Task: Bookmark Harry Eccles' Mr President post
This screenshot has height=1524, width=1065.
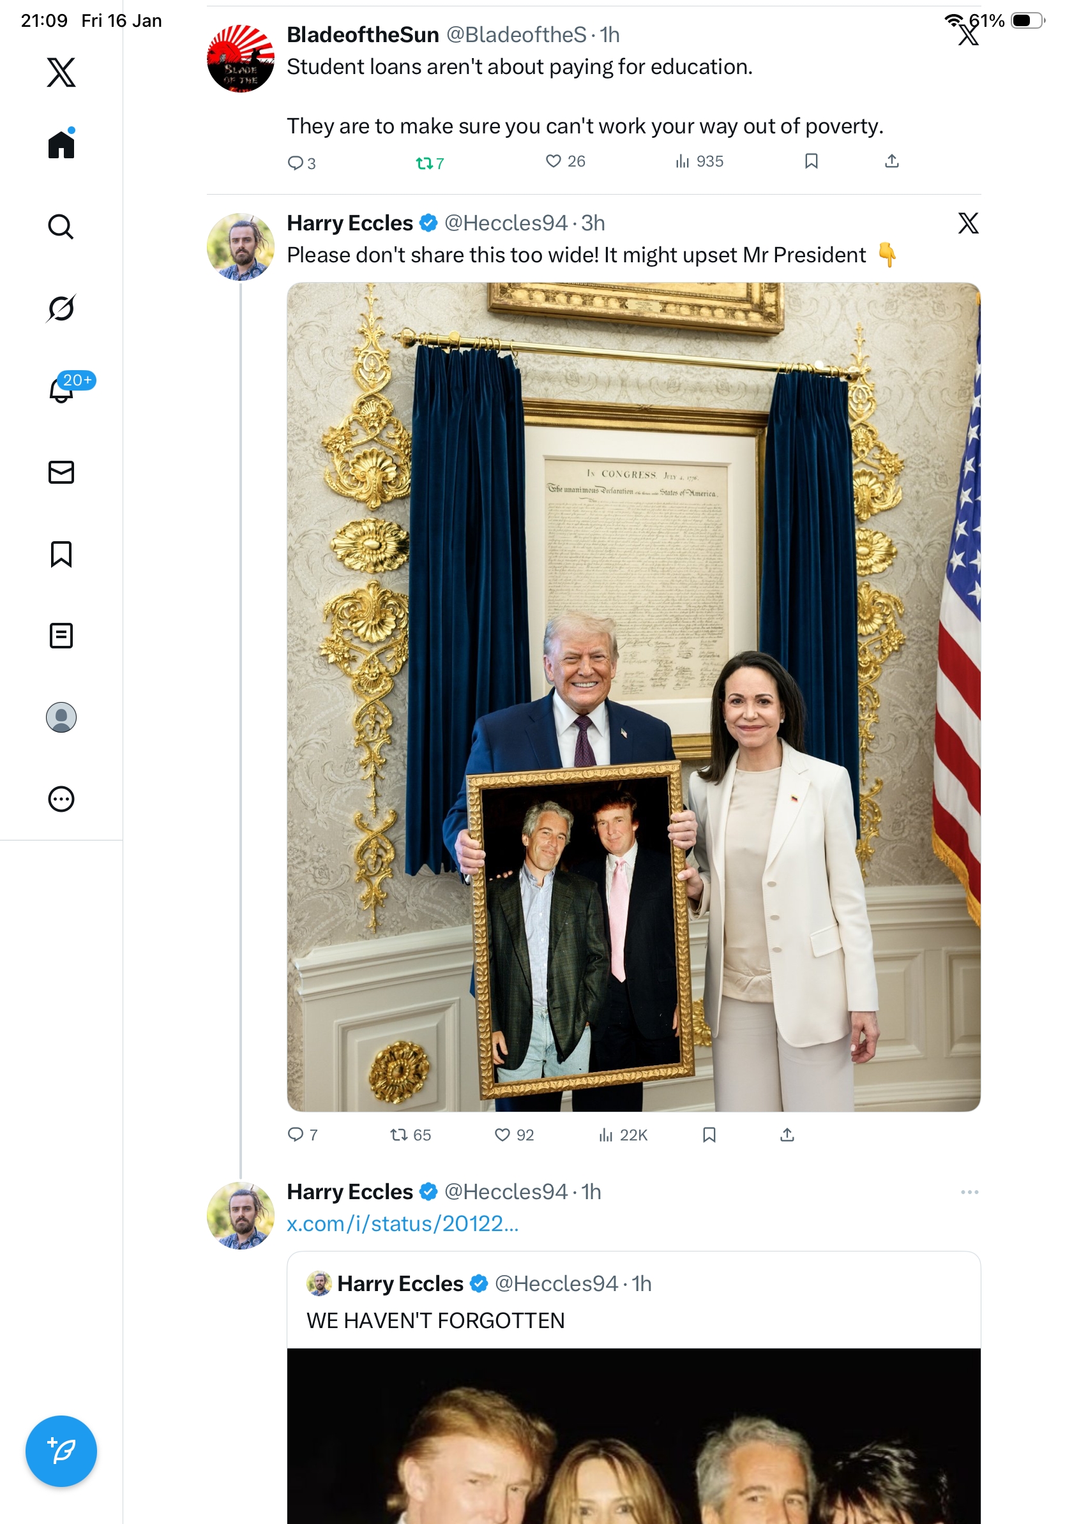Action: (x=709, y=1135)
